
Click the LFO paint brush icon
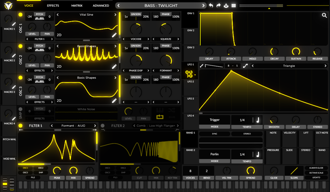[201, 66]
